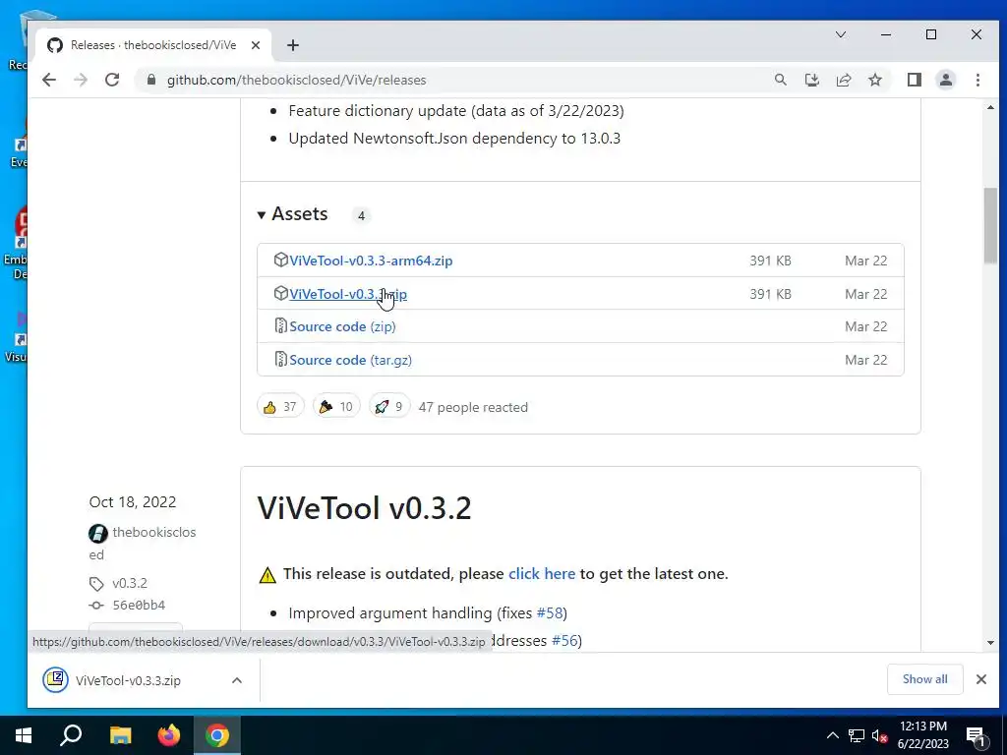Reload the GitHub releases page
The image size is (1007, 755).
pos(112,80)
